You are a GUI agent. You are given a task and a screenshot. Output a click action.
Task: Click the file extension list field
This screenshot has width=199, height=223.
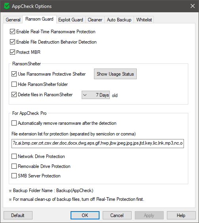98,143
